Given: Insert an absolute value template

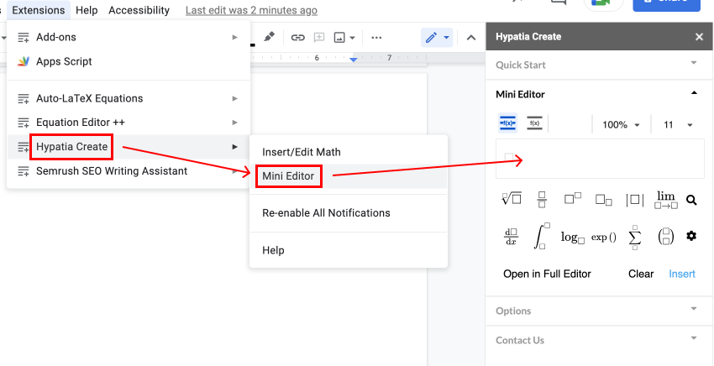Looking at the screenshot, I should 635,200.
